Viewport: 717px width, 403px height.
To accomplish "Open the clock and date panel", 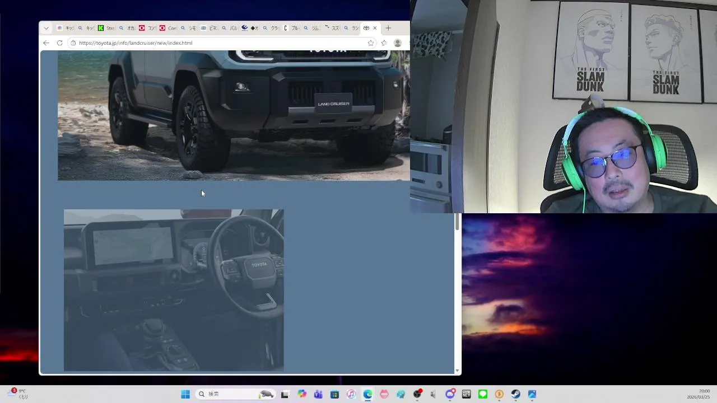I will [x=699, y=394].
